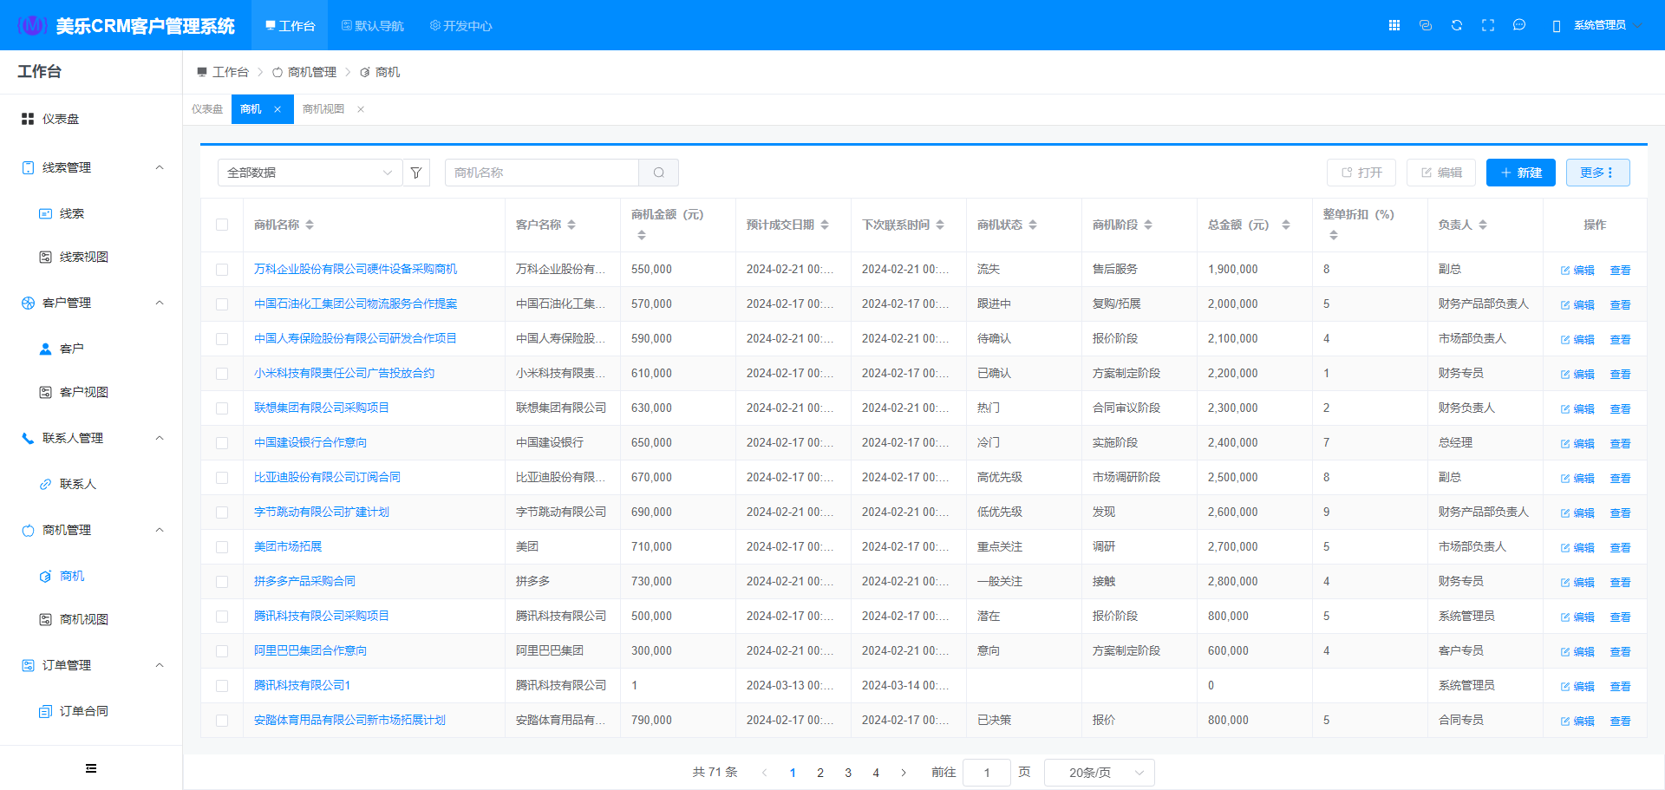Click the 商机名称 search input field
Image resolution: width=1665 pixels, height=790 pixels.
tap(542, 173)
